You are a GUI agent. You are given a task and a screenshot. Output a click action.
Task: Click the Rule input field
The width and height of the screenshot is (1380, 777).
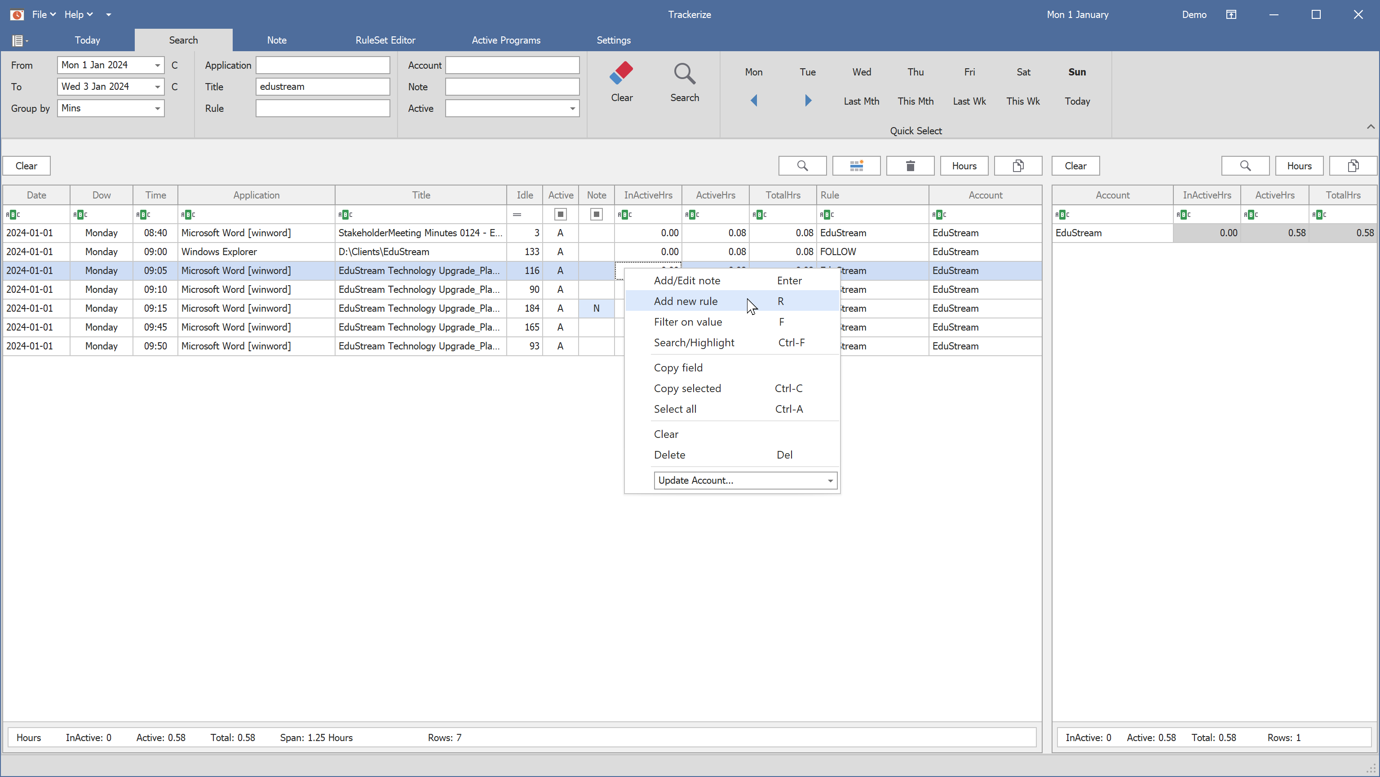pyautogui.click(x=323, y=109)
